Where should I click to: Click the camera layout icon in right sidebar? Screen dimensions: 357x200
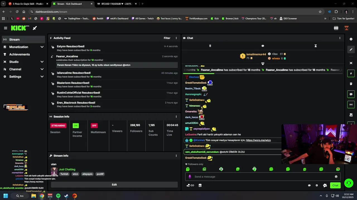tap(351, 115)
